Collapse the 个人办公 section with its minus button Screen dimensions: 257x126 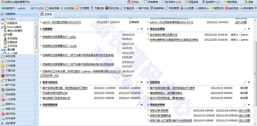(x=35, y=19)
